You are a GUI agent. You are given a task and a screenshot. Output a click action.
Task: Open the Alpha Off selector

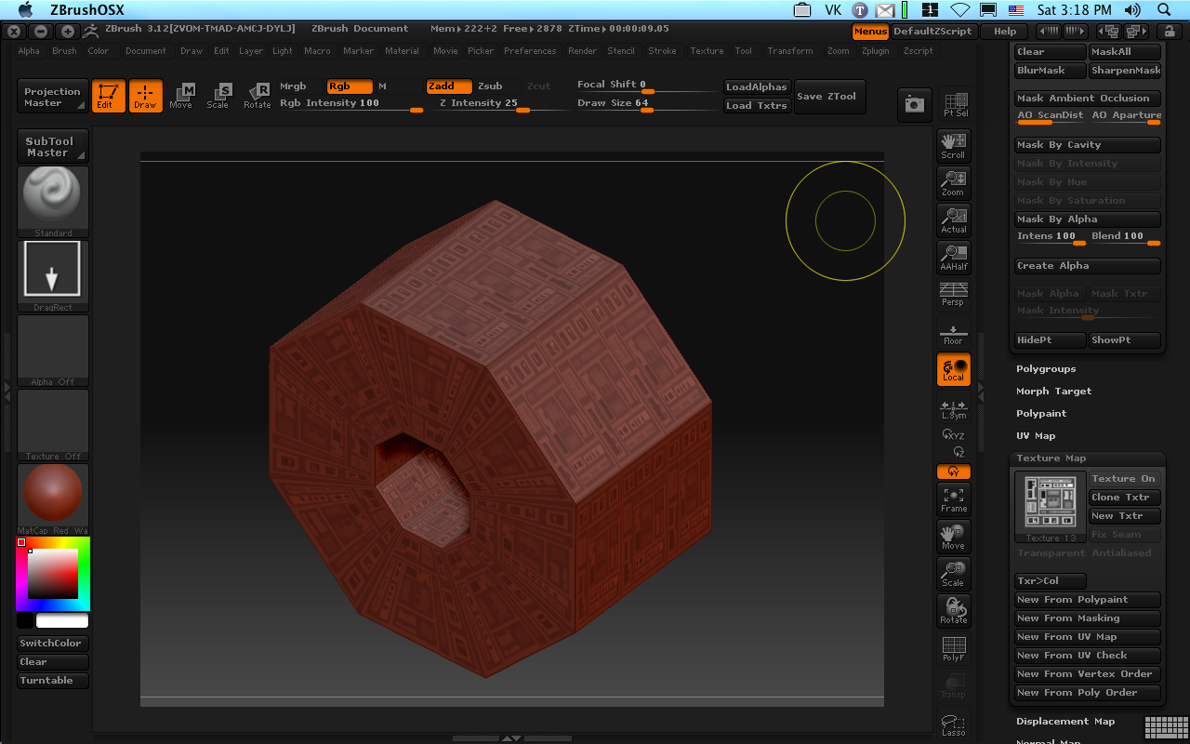pyautogui.click(x=53, y=351)
